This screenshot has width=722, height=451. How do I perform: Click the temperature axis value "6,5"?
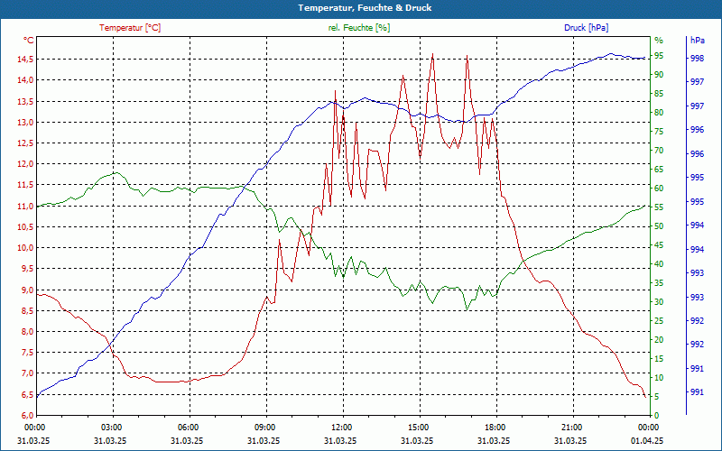[27, 394]
